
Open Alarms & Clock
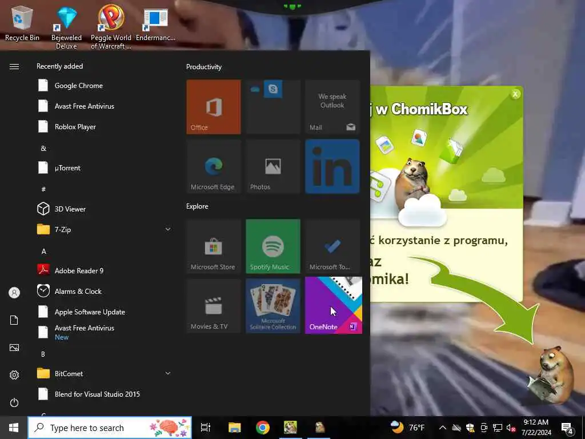[x=104, y=291]
